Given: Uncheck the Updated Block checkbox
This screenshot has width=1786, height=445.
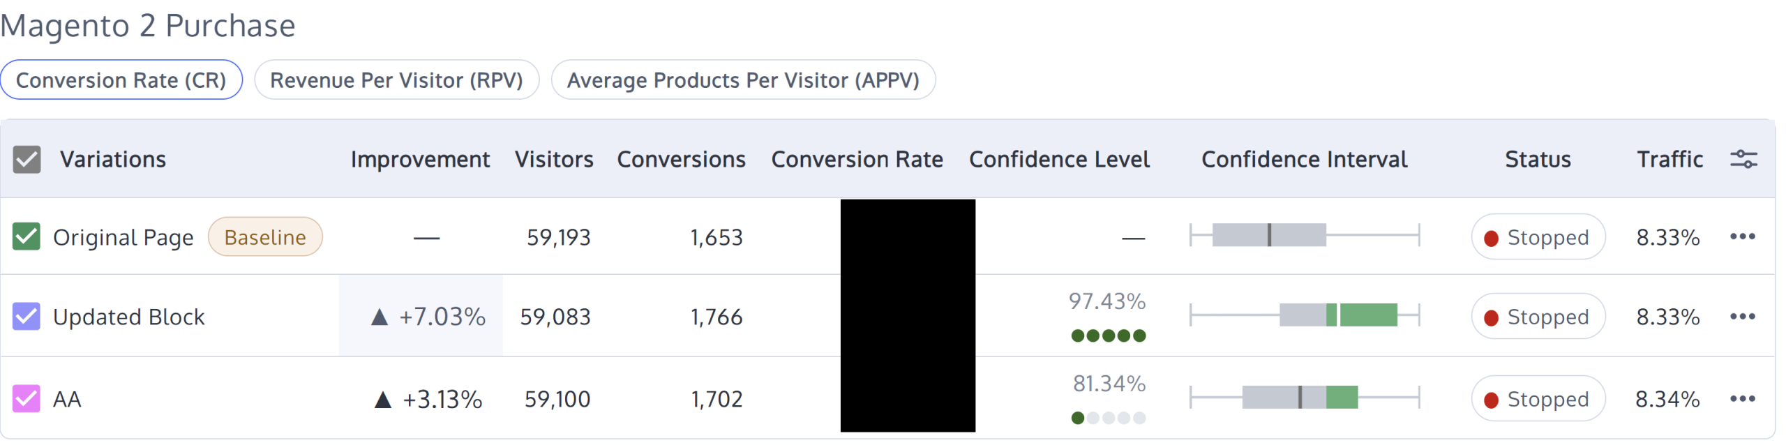Looking at the screenshot, I should (27, 317).
